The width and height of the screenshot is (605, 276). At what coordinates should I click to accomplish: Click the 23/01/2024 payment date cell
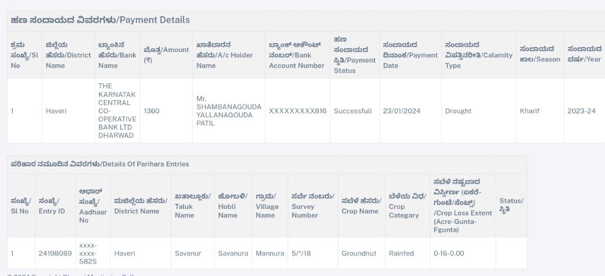(402, 111)
